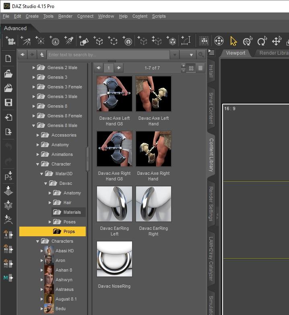Select the Rotate tool
289x315 pixels.
[x=262, y=41]
